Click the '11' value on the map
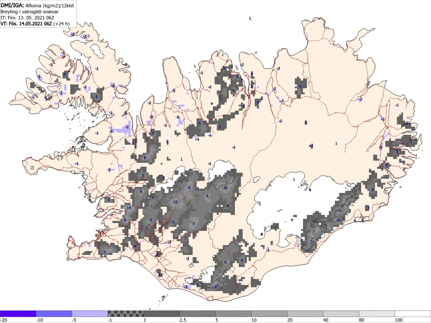 tap(312, 242)
